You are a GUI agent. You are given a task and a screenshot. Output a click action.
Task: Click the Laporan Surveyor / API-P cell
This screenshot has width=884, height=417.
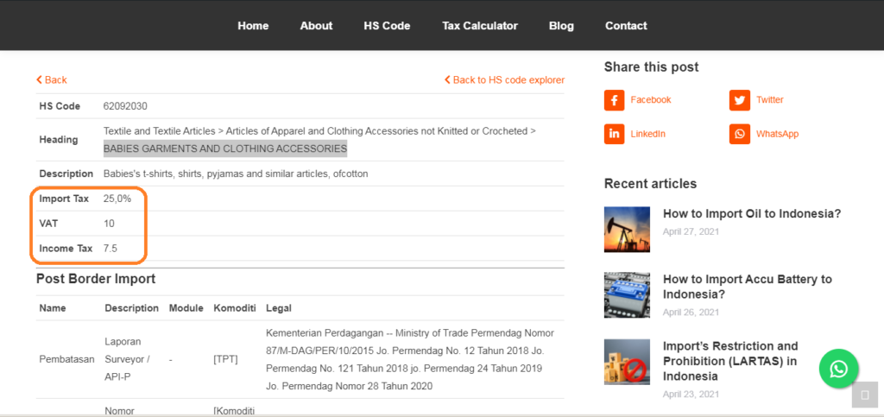coord(128,359)
